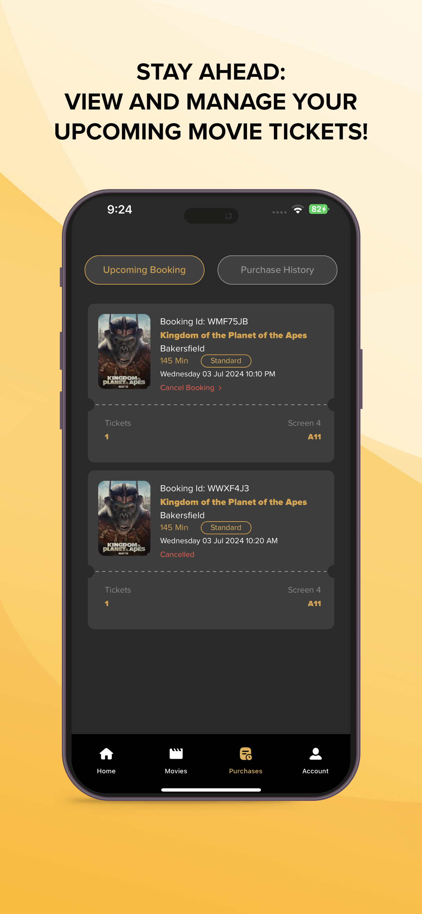422x914 pixels.
Task: Tap seat A11 on first booking
Action: click(314, 437)
